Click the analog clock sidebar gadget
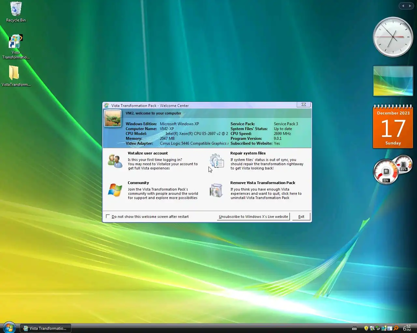 [x=393, y=37]
